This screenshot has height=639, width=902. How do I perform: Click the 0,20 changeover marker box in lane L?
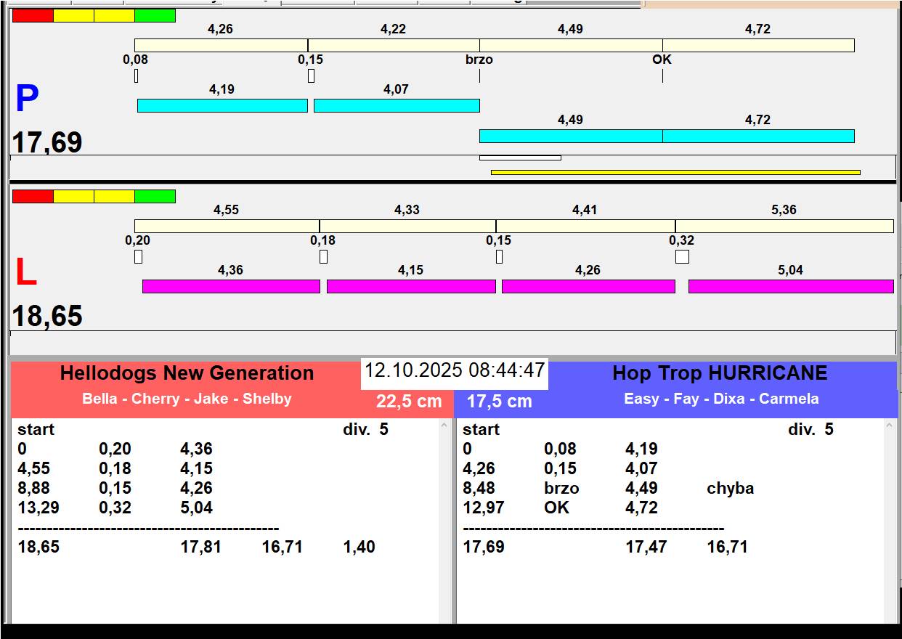coord(138,256)
